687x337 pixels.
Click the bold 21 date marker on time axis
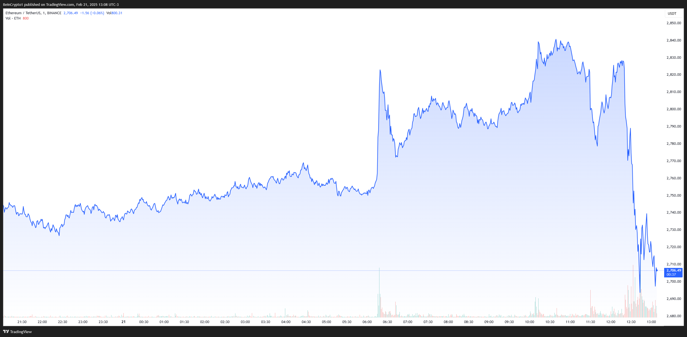123,322
